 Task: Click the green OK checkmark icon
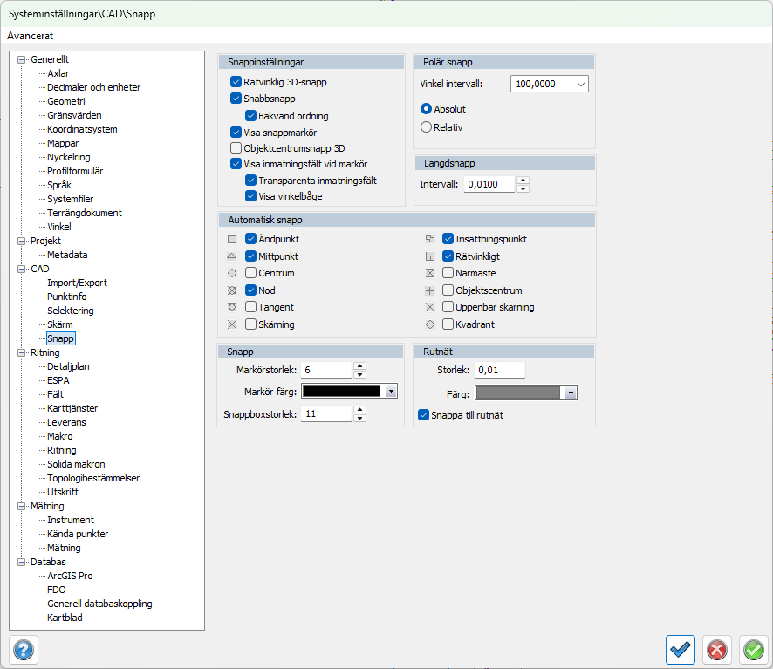pos(754,650)
